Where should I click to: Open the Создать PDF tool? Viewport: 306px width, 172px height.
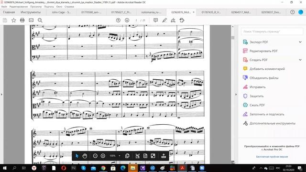(x=259, y=60)
